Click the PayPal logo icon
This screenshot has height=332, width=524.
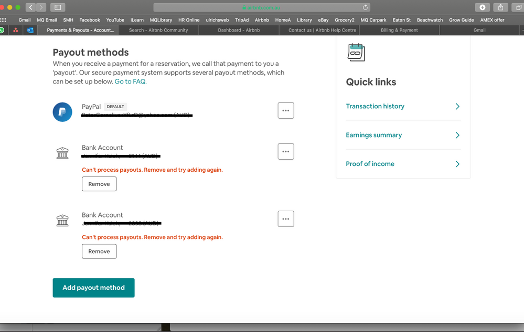[62, 112]
